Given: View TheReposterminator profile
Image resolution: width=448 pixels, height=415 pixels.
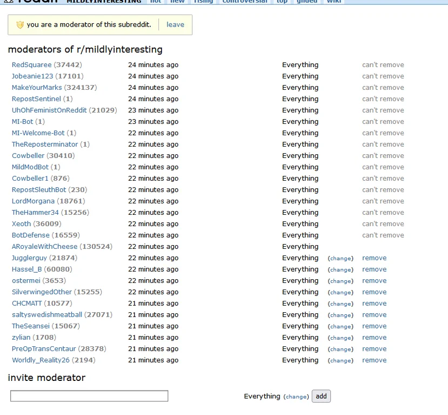Looking at the screenshot, I should [45, 144].
